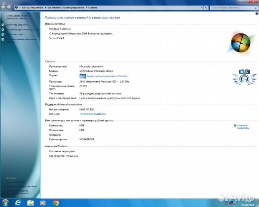
Task: Open 'Центр поддержки' link under See also
Action: point(15,182)
